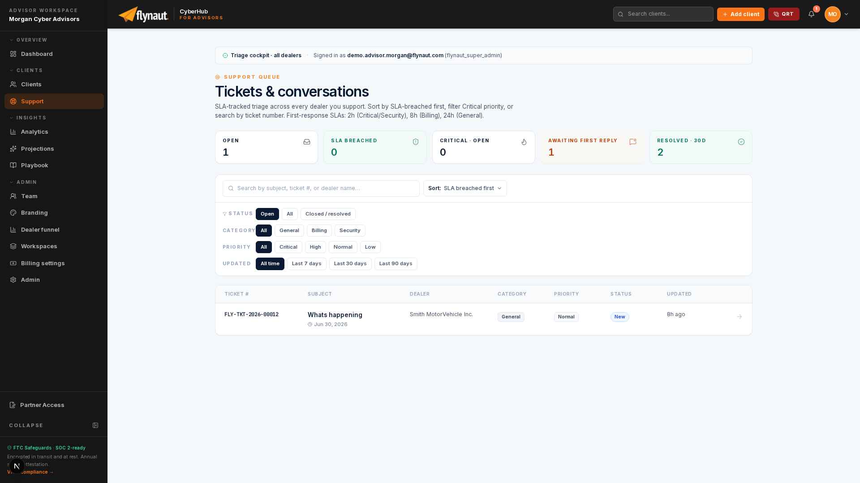Select the All time updated filter
This screenshot has width=860, height=483.
point(270,264)
